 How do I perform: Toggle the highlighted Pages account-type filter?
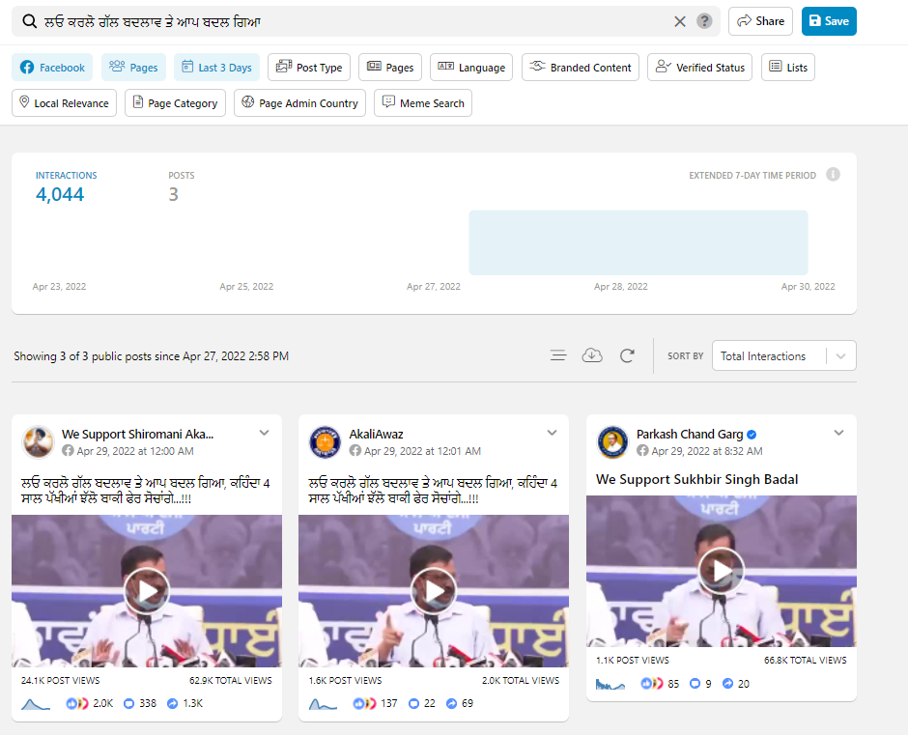[x=133, y=68]
